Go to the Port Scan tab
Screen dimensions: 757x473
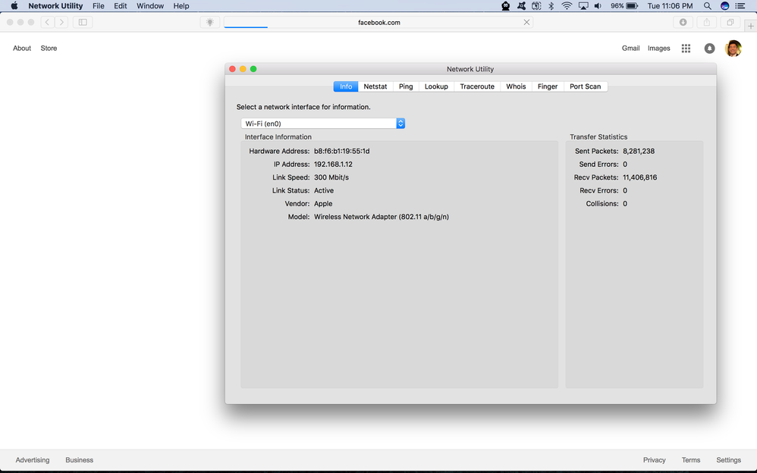pyautogui.click(x=585, y=86)
